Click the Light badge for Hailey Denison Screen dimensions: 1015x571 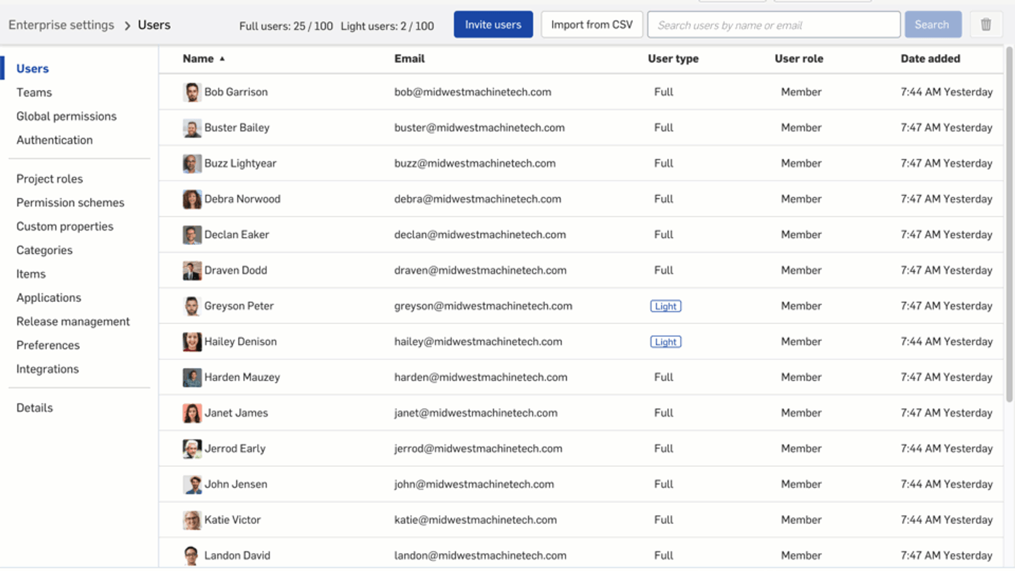pos(665,342)
